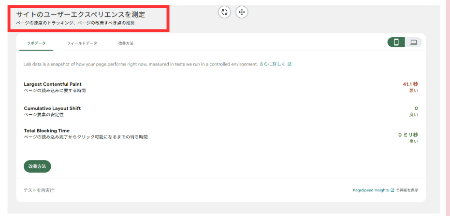Switch to the 改善方法 tab
Screen dimensions: 450x216
126,43
